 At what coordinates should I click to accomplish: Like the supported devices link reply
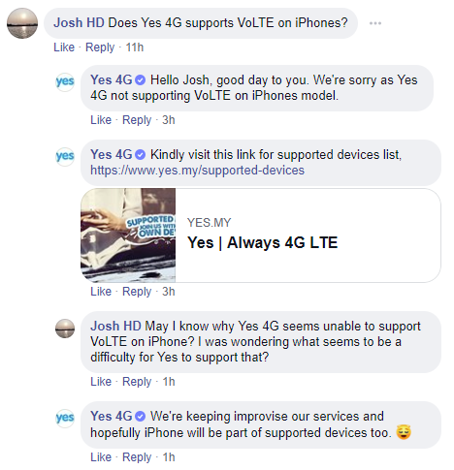(101, 292)
